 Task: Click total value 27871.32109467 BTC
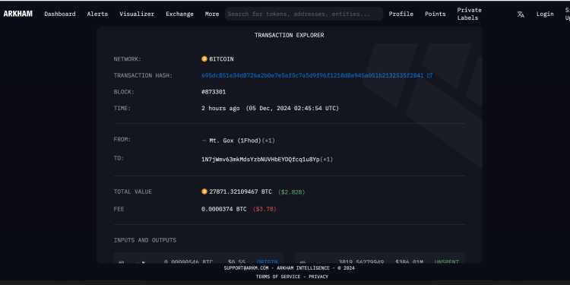click(x=240, y=192)
